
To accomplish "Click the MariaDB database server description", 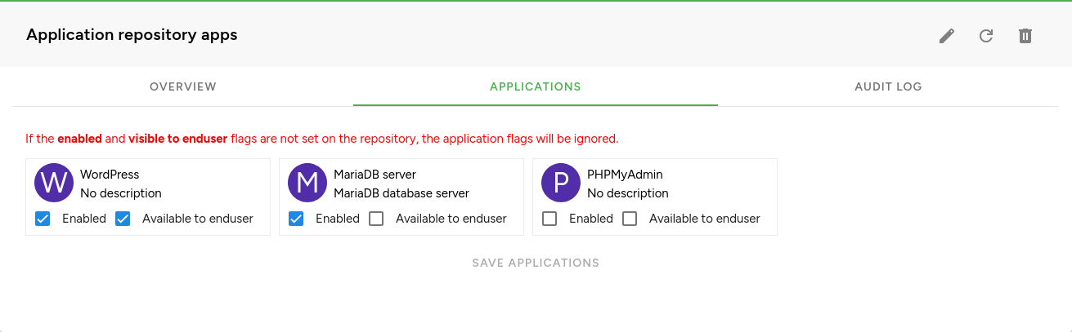I will (401, 193).
